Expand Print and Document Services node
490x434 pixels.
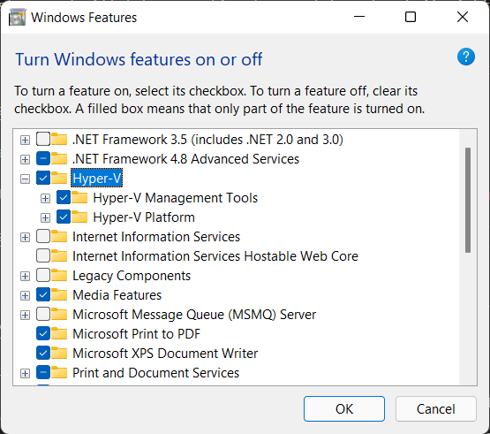coord(25,373)
